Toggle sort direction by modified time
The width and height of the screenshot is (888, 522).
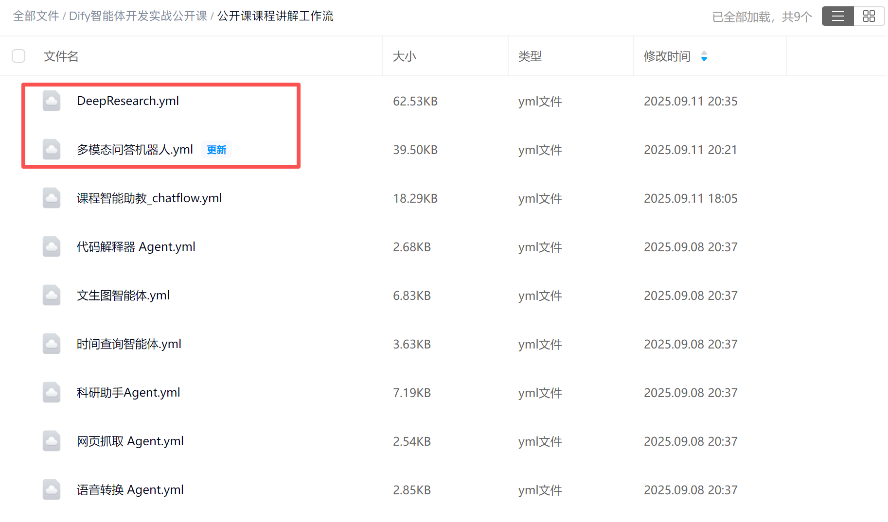pos(704,56)
